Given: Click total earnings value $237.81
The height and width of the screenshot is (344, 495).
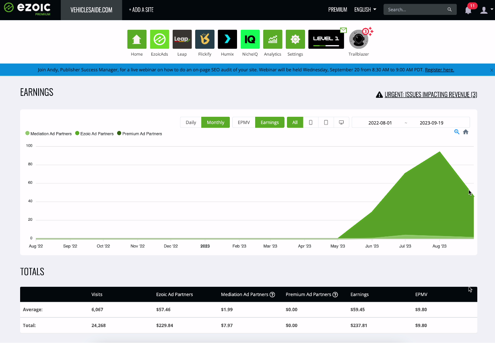Looking at the screenshot, I should [359, 325].
